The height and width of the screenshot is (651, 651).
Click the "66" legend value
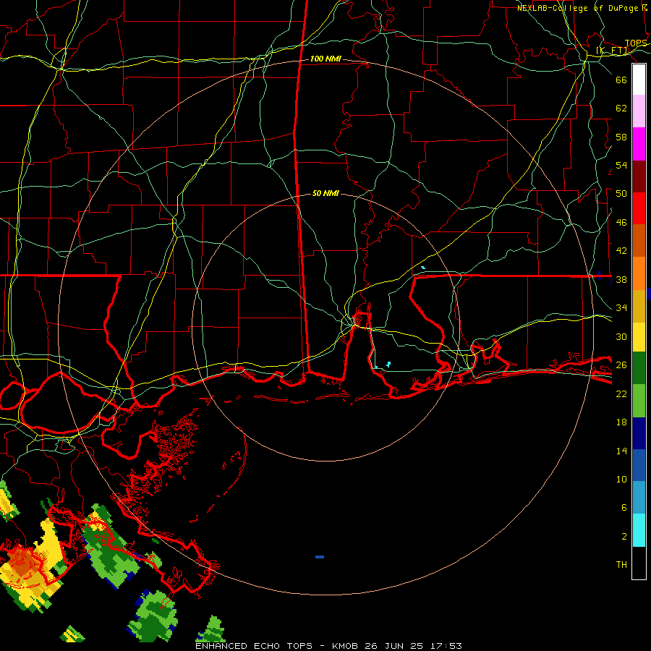click(621, 80)
